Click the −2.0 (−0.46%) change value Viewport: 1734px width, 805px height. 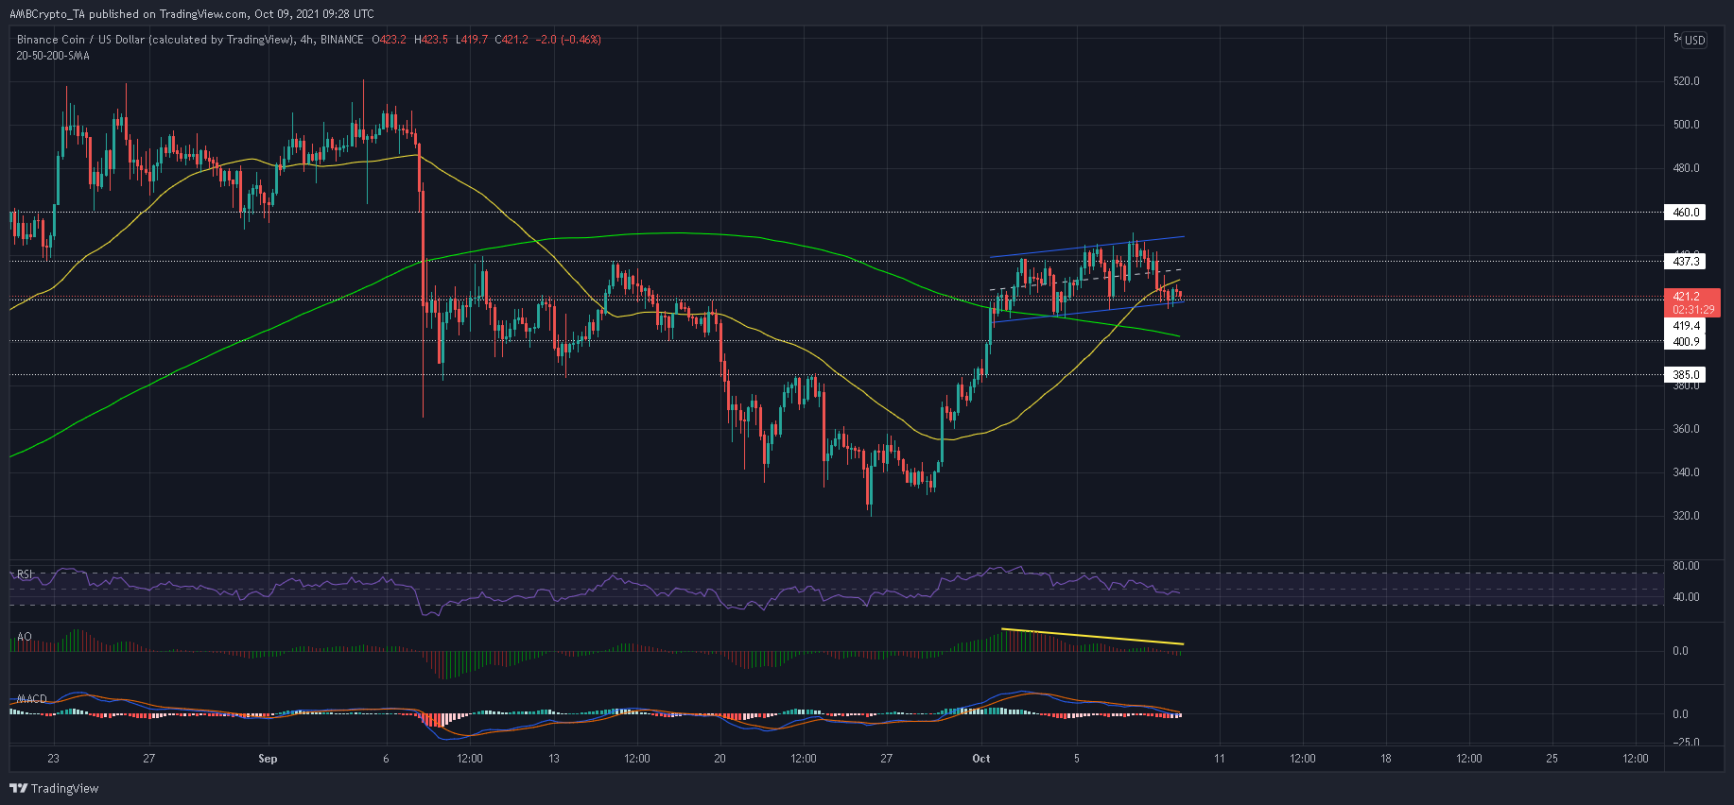pos(568,40)
